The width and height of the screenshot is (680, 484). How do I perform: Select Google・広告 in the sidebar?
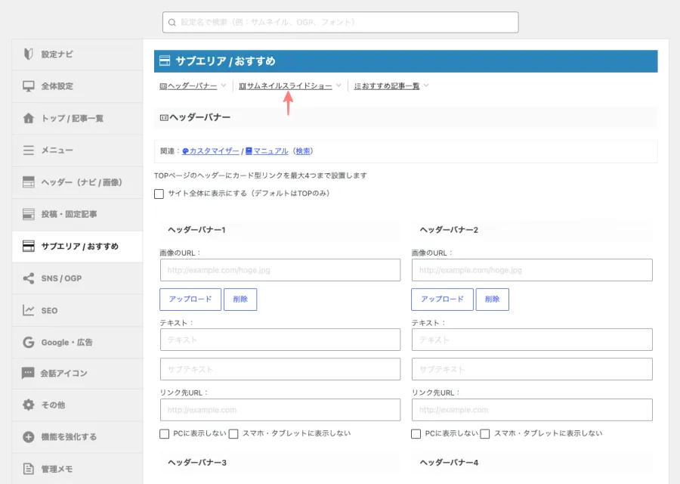tap(77, 343)
